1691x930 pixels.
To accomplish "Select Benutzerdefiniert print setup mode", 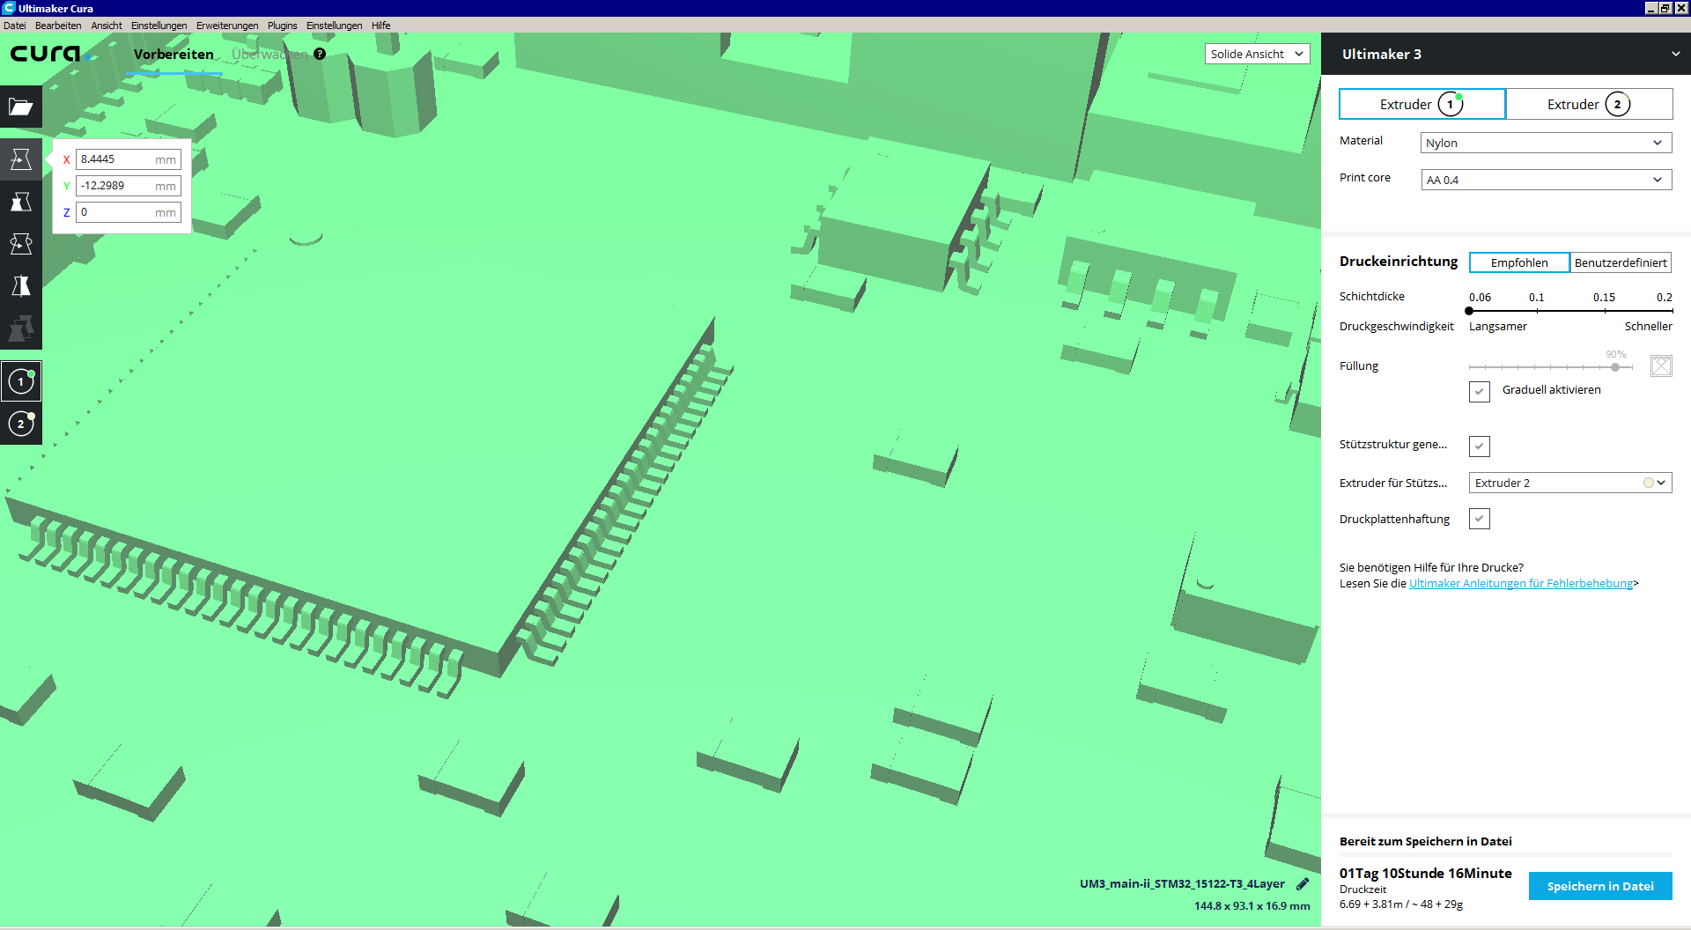I will coord(1621,262).
